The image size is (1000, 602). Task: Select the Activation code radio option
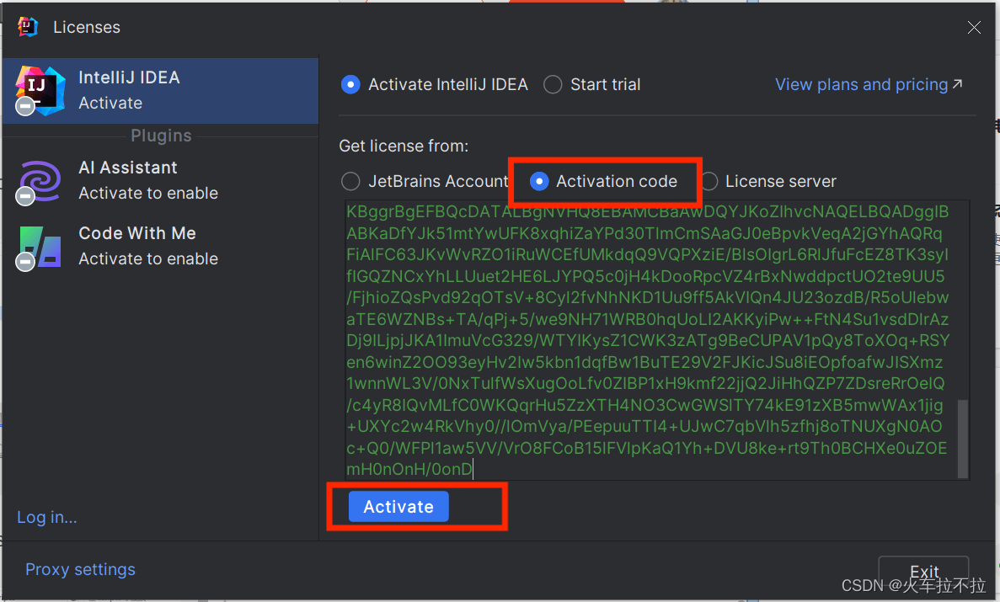539,182
